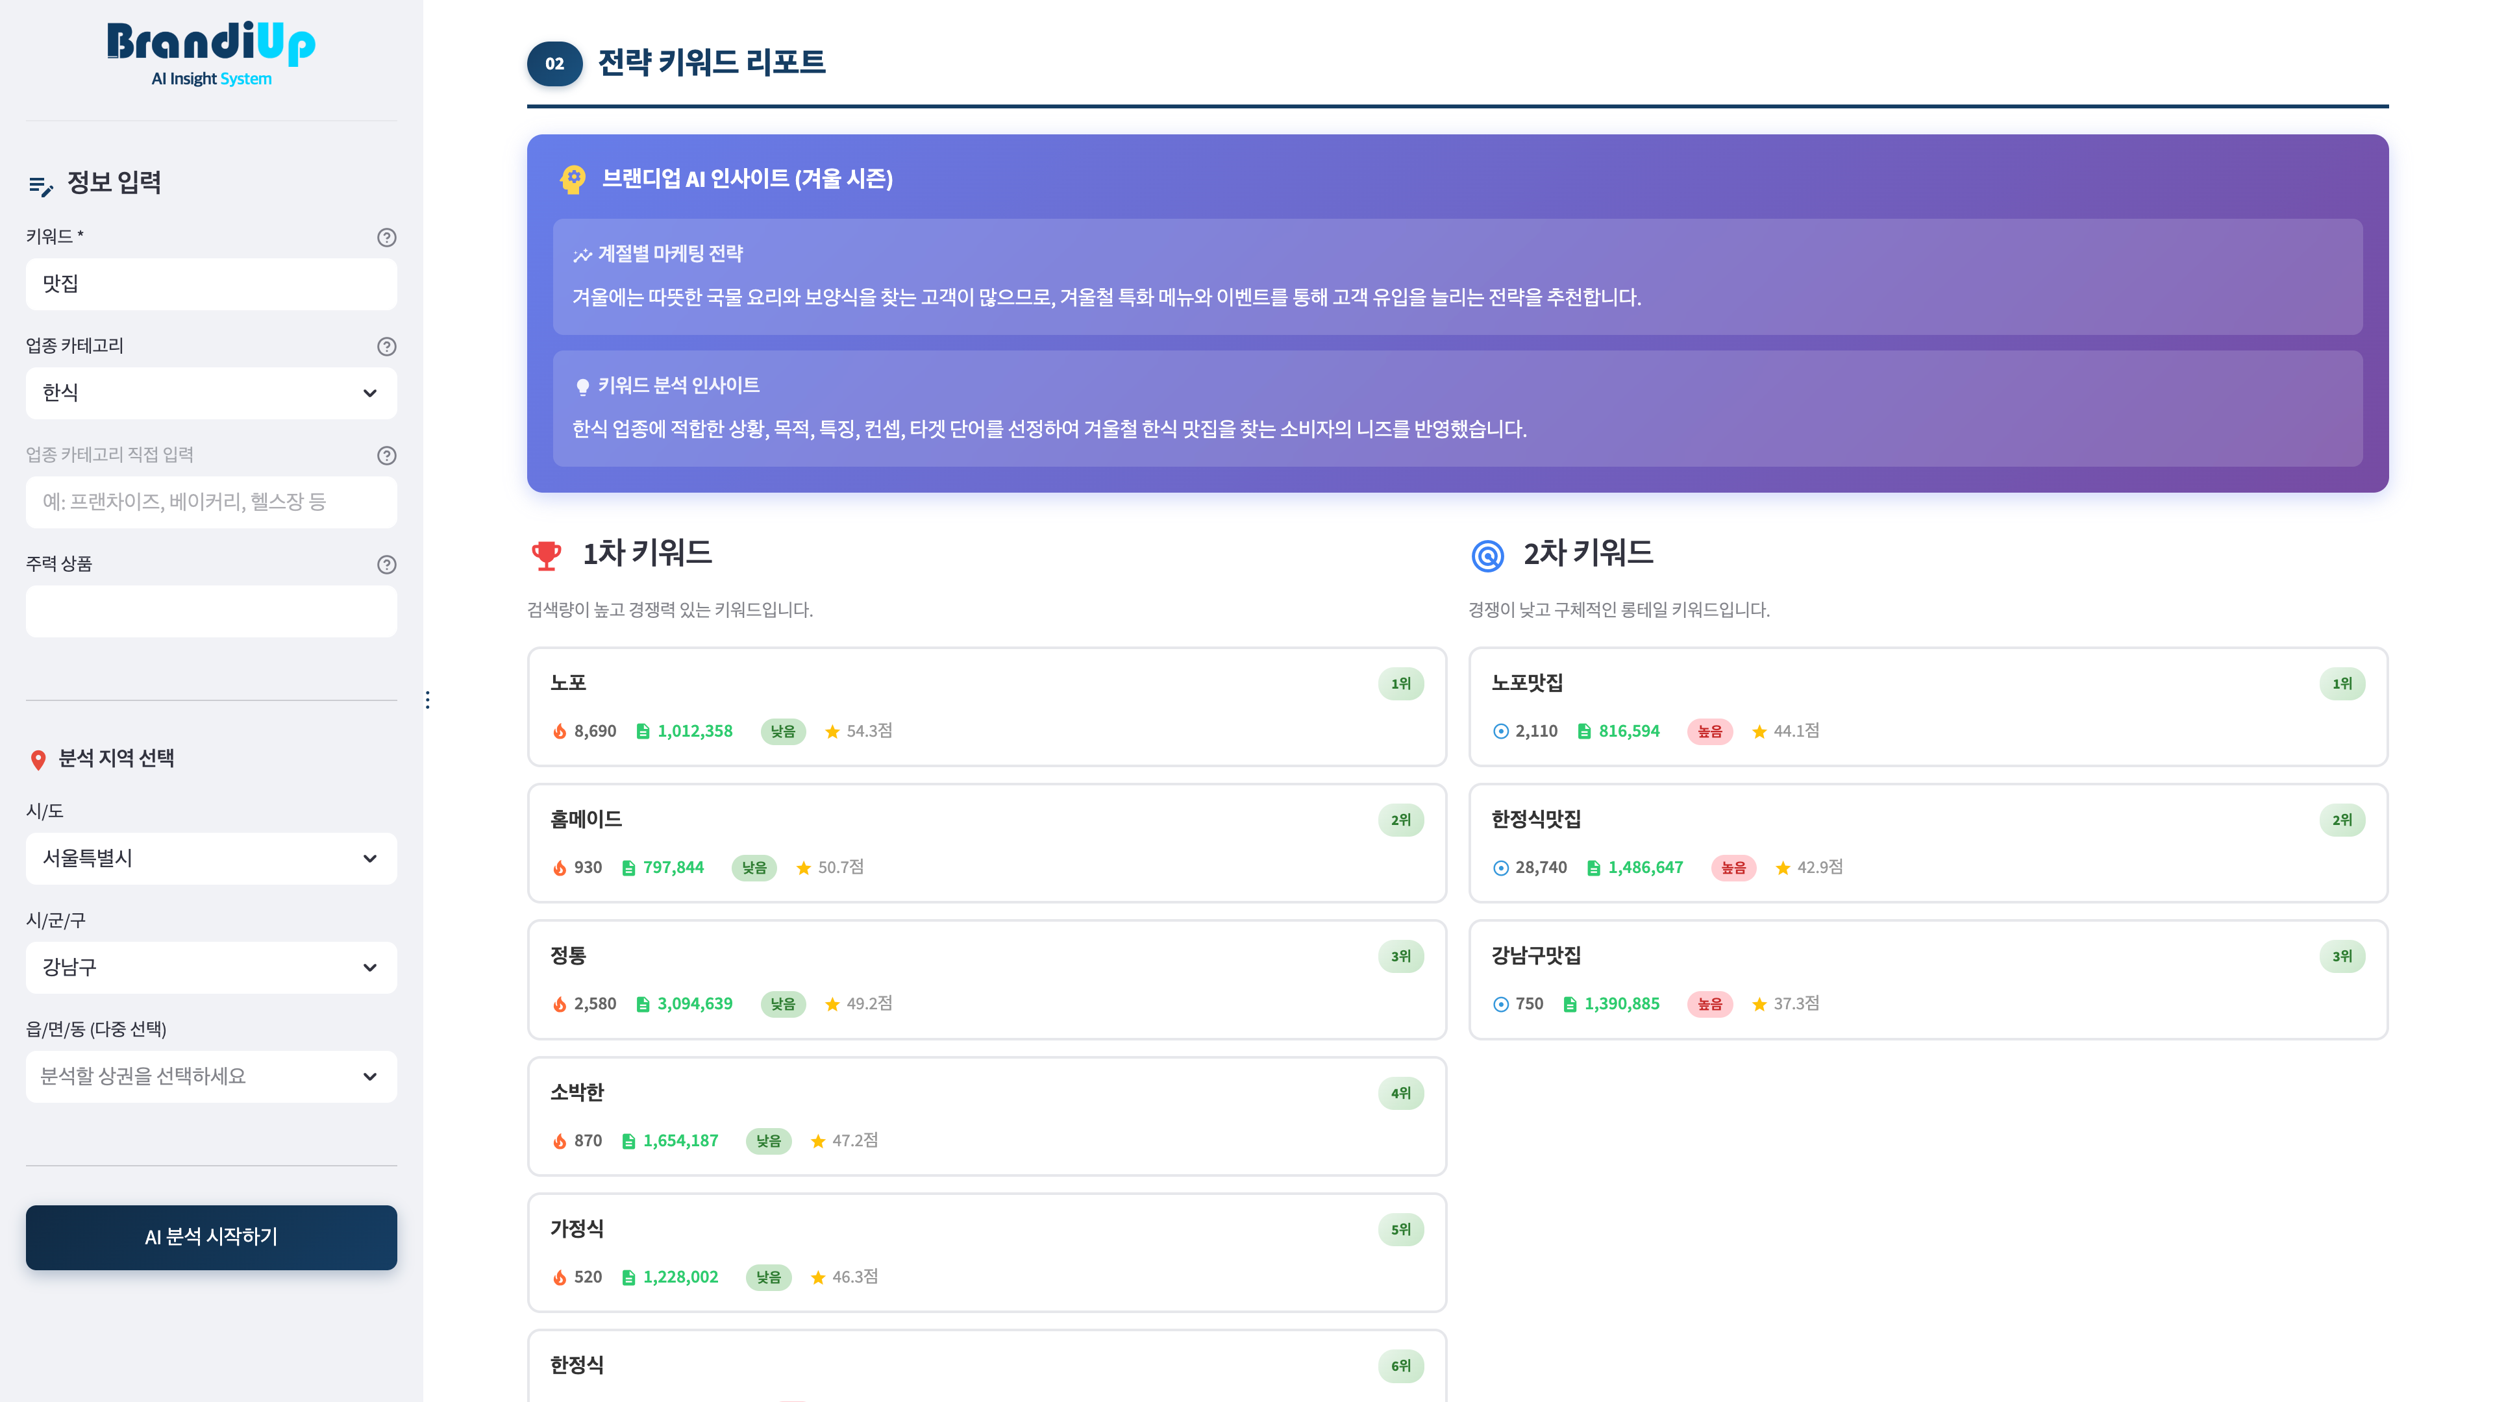
Task: Click the 낮음 competition badge on 정통 card
Action: point(784,1004)
